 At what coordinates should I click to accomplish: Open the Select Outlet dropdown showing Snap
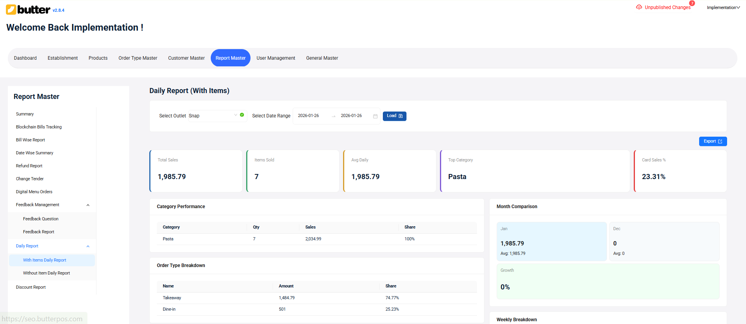pos(213,116)
